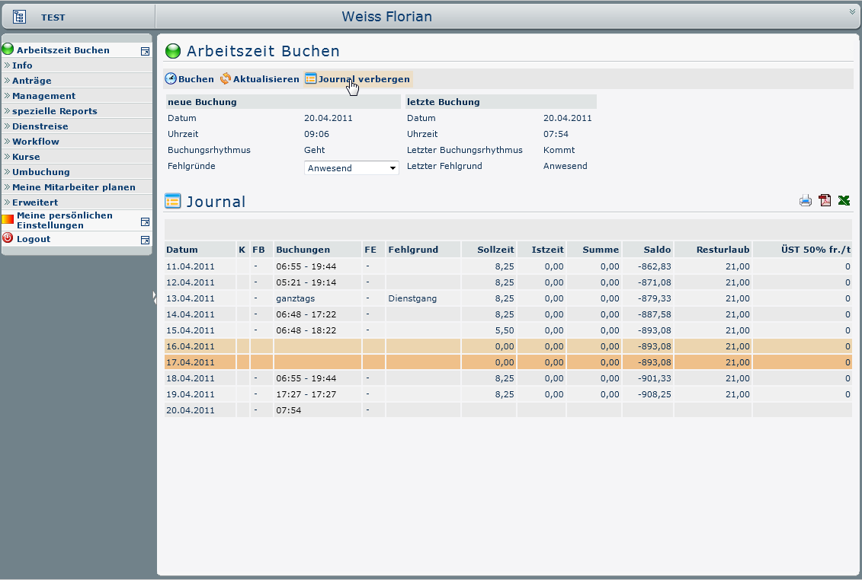The height and width of the screenshot is (580, 862).
Task: Collapse the sidebar using the splitter handle
Action: [155, 298]
